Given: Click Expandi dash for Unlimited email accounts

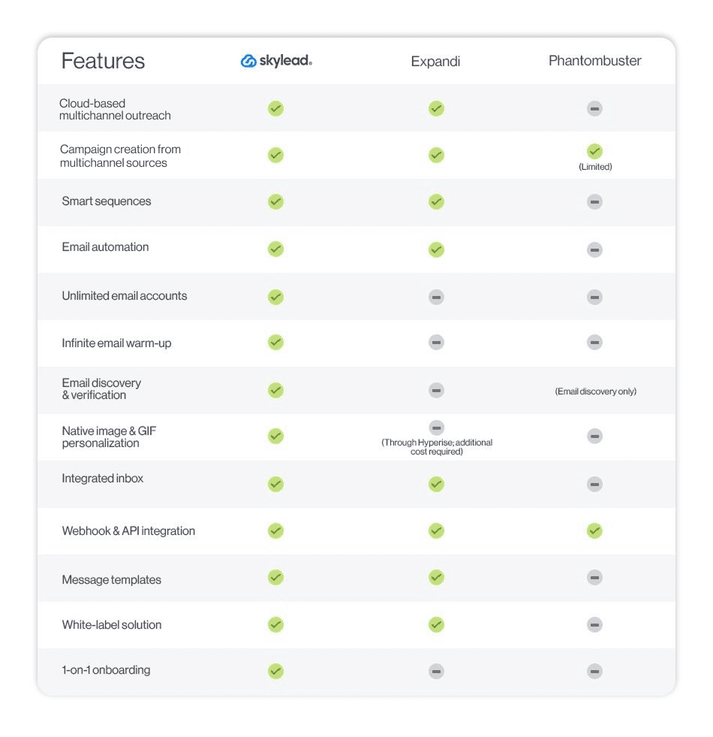Looking at the screenshot, I should click(436, 297).
